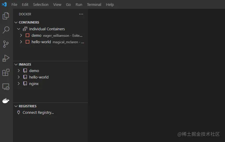Click the demo image icon
Viewport: 225px width, 142px height.
point(25,71)
